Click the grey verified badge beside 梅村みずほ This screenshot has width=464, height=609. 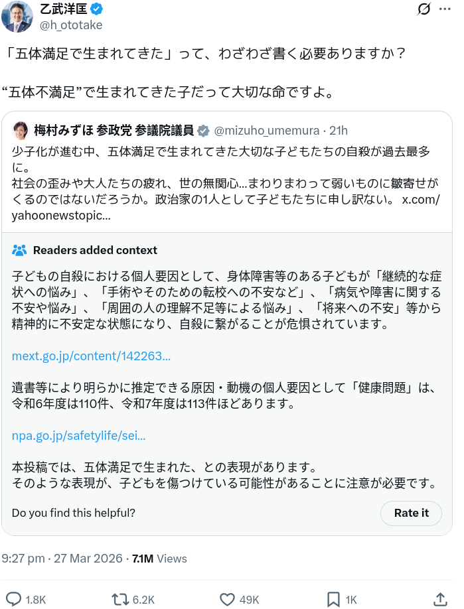(203, 130)
